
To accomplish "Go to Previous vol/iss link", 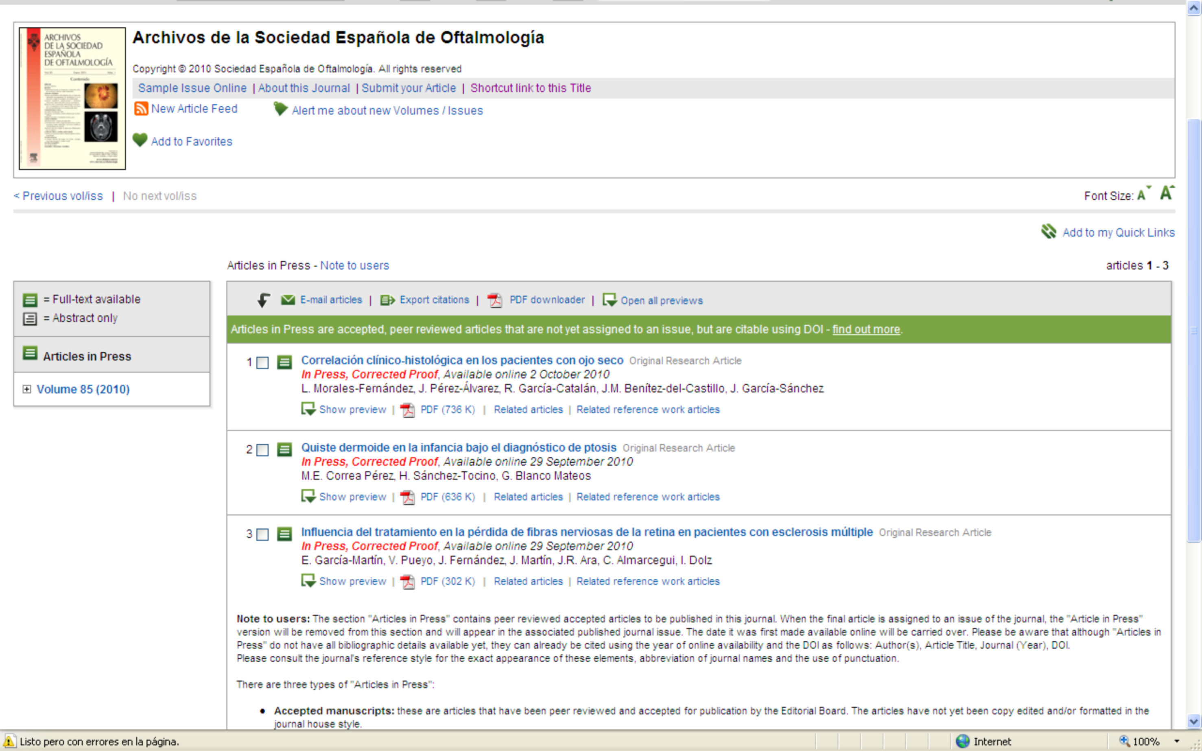I will (62, 196).
